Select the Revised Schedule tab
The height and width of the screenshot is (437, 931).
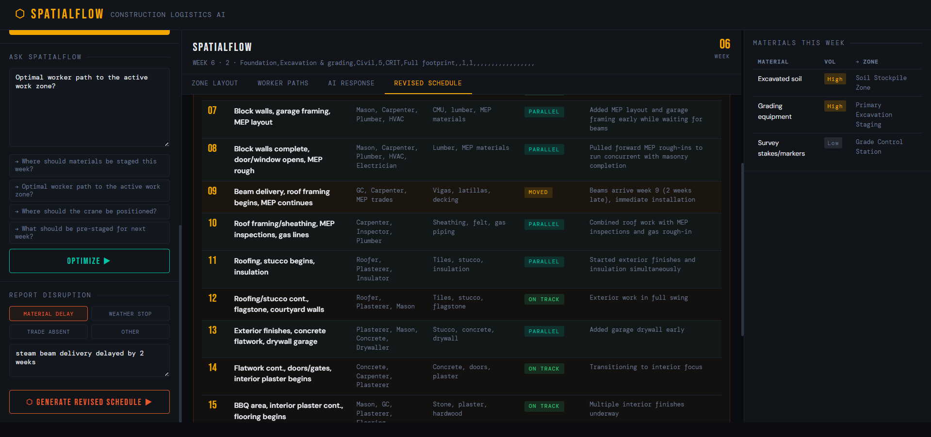(427, 83)
